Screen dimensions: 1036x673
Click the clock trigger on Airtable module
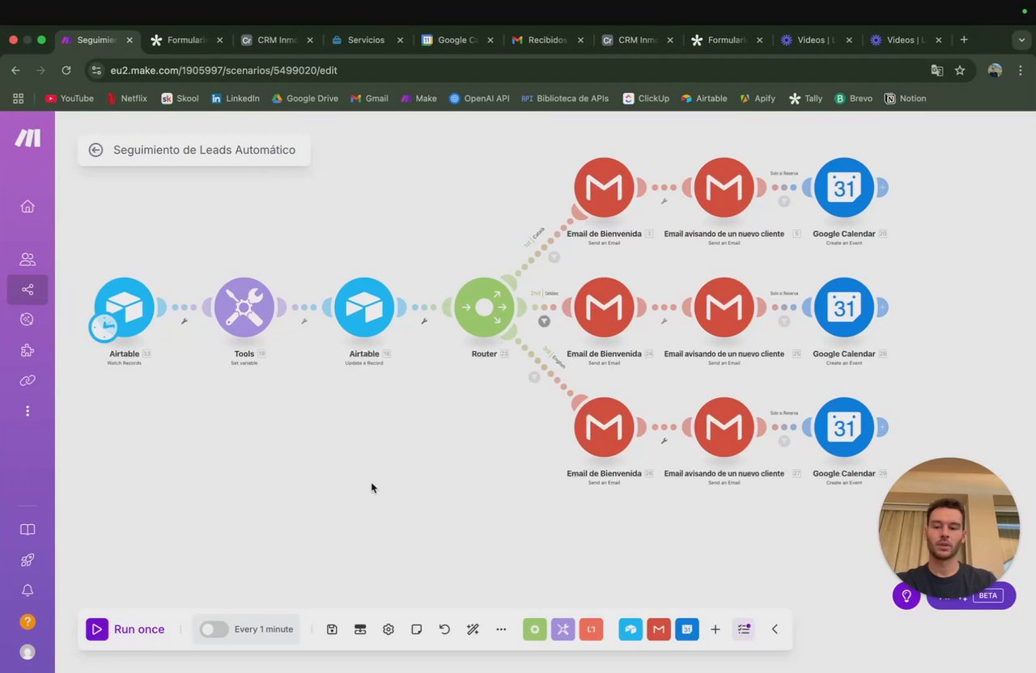[104, 327]
